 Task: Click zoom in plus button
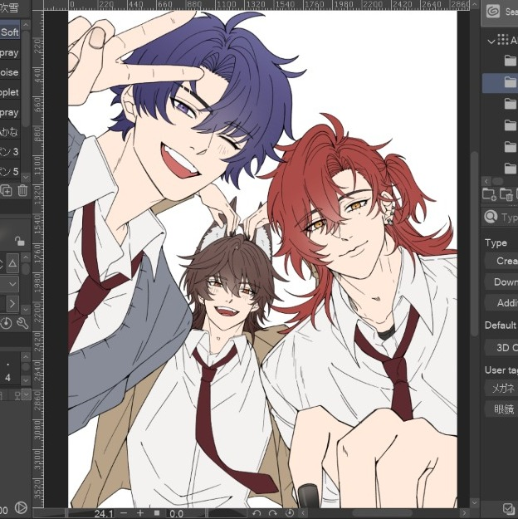[x=140, y=512]
